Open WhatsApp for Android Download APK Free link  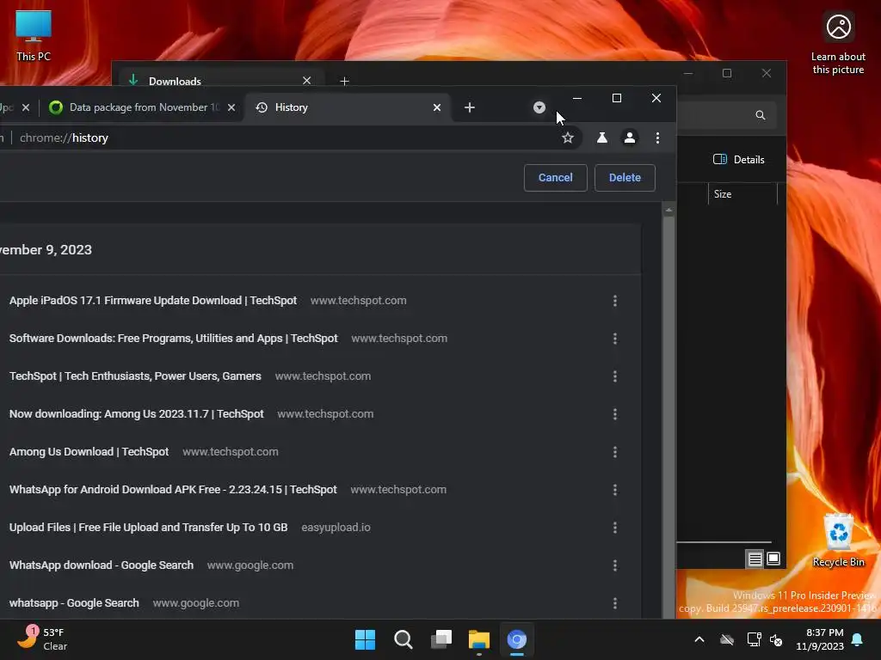click(x=173, y=489)
